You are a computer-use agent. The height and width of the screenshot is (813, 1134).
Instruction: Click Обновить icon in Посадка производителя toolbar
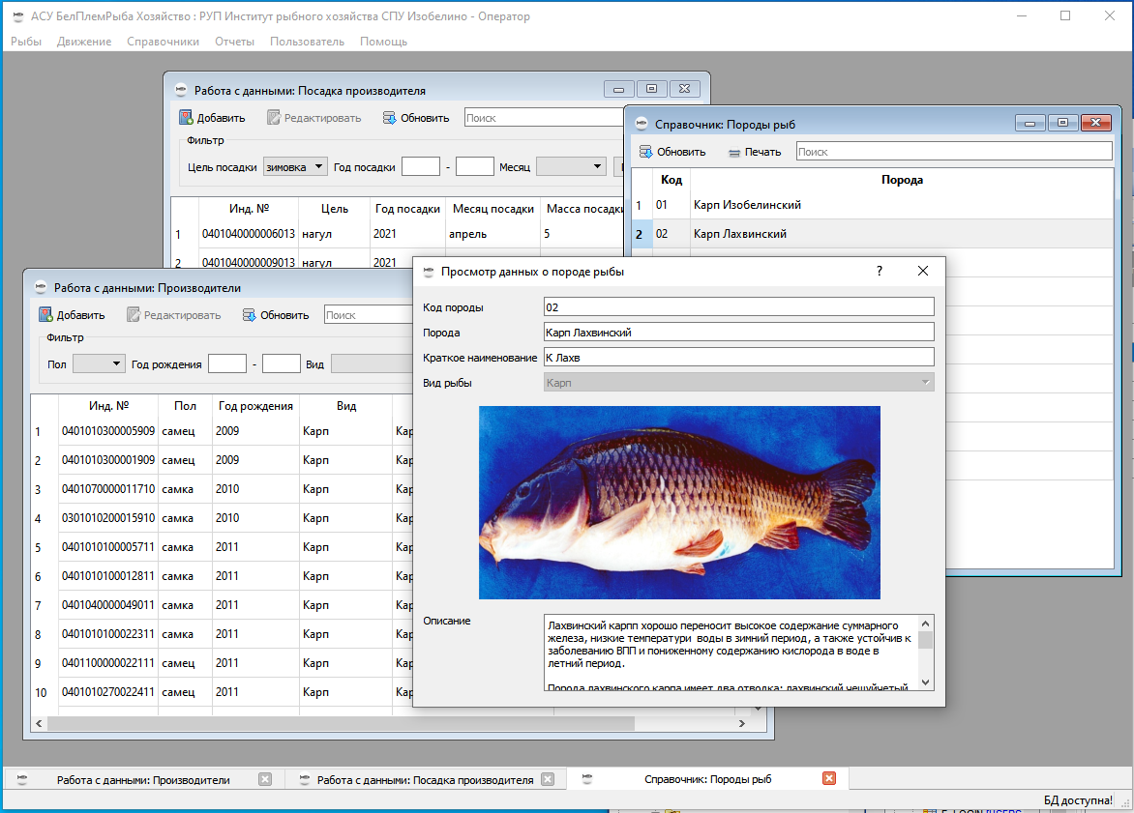click(390, 118)
